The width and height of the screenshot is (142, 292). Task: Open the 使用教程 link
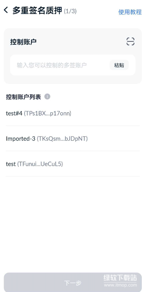[x=130, y=12]
